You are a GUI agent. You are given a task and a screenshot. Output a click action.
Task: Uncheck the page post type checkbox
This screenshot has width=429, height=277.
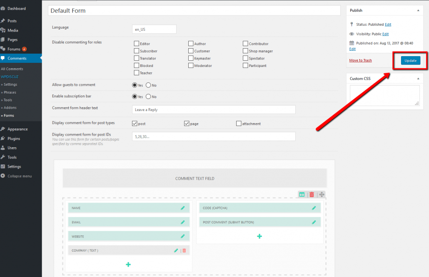click(187, 124)
